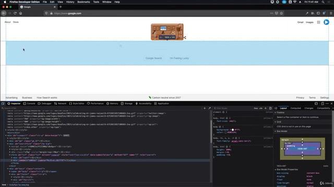The width and height of the screenshot is (334, 187).
Task: Share the Google doodle
Action: click(x=185, y=37)
